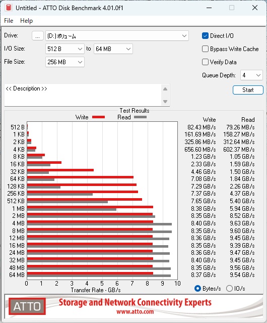Viewport: 267px width, 323px height.
Task: Open the Drive selection dropdown
Action: click(117, 36)
